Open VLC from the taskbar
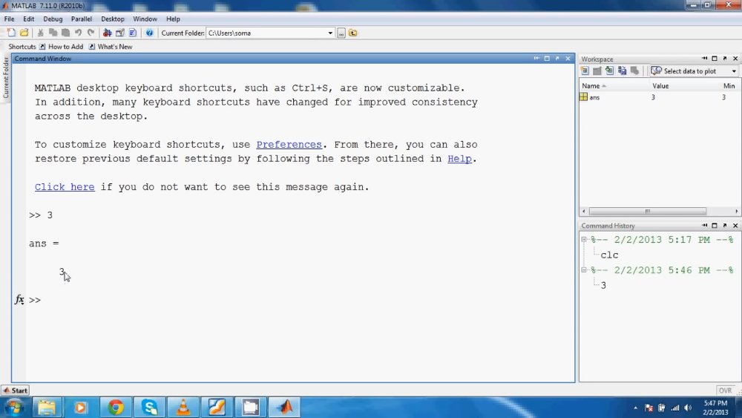This screenshot has height=418, width=742. (183, 407)
